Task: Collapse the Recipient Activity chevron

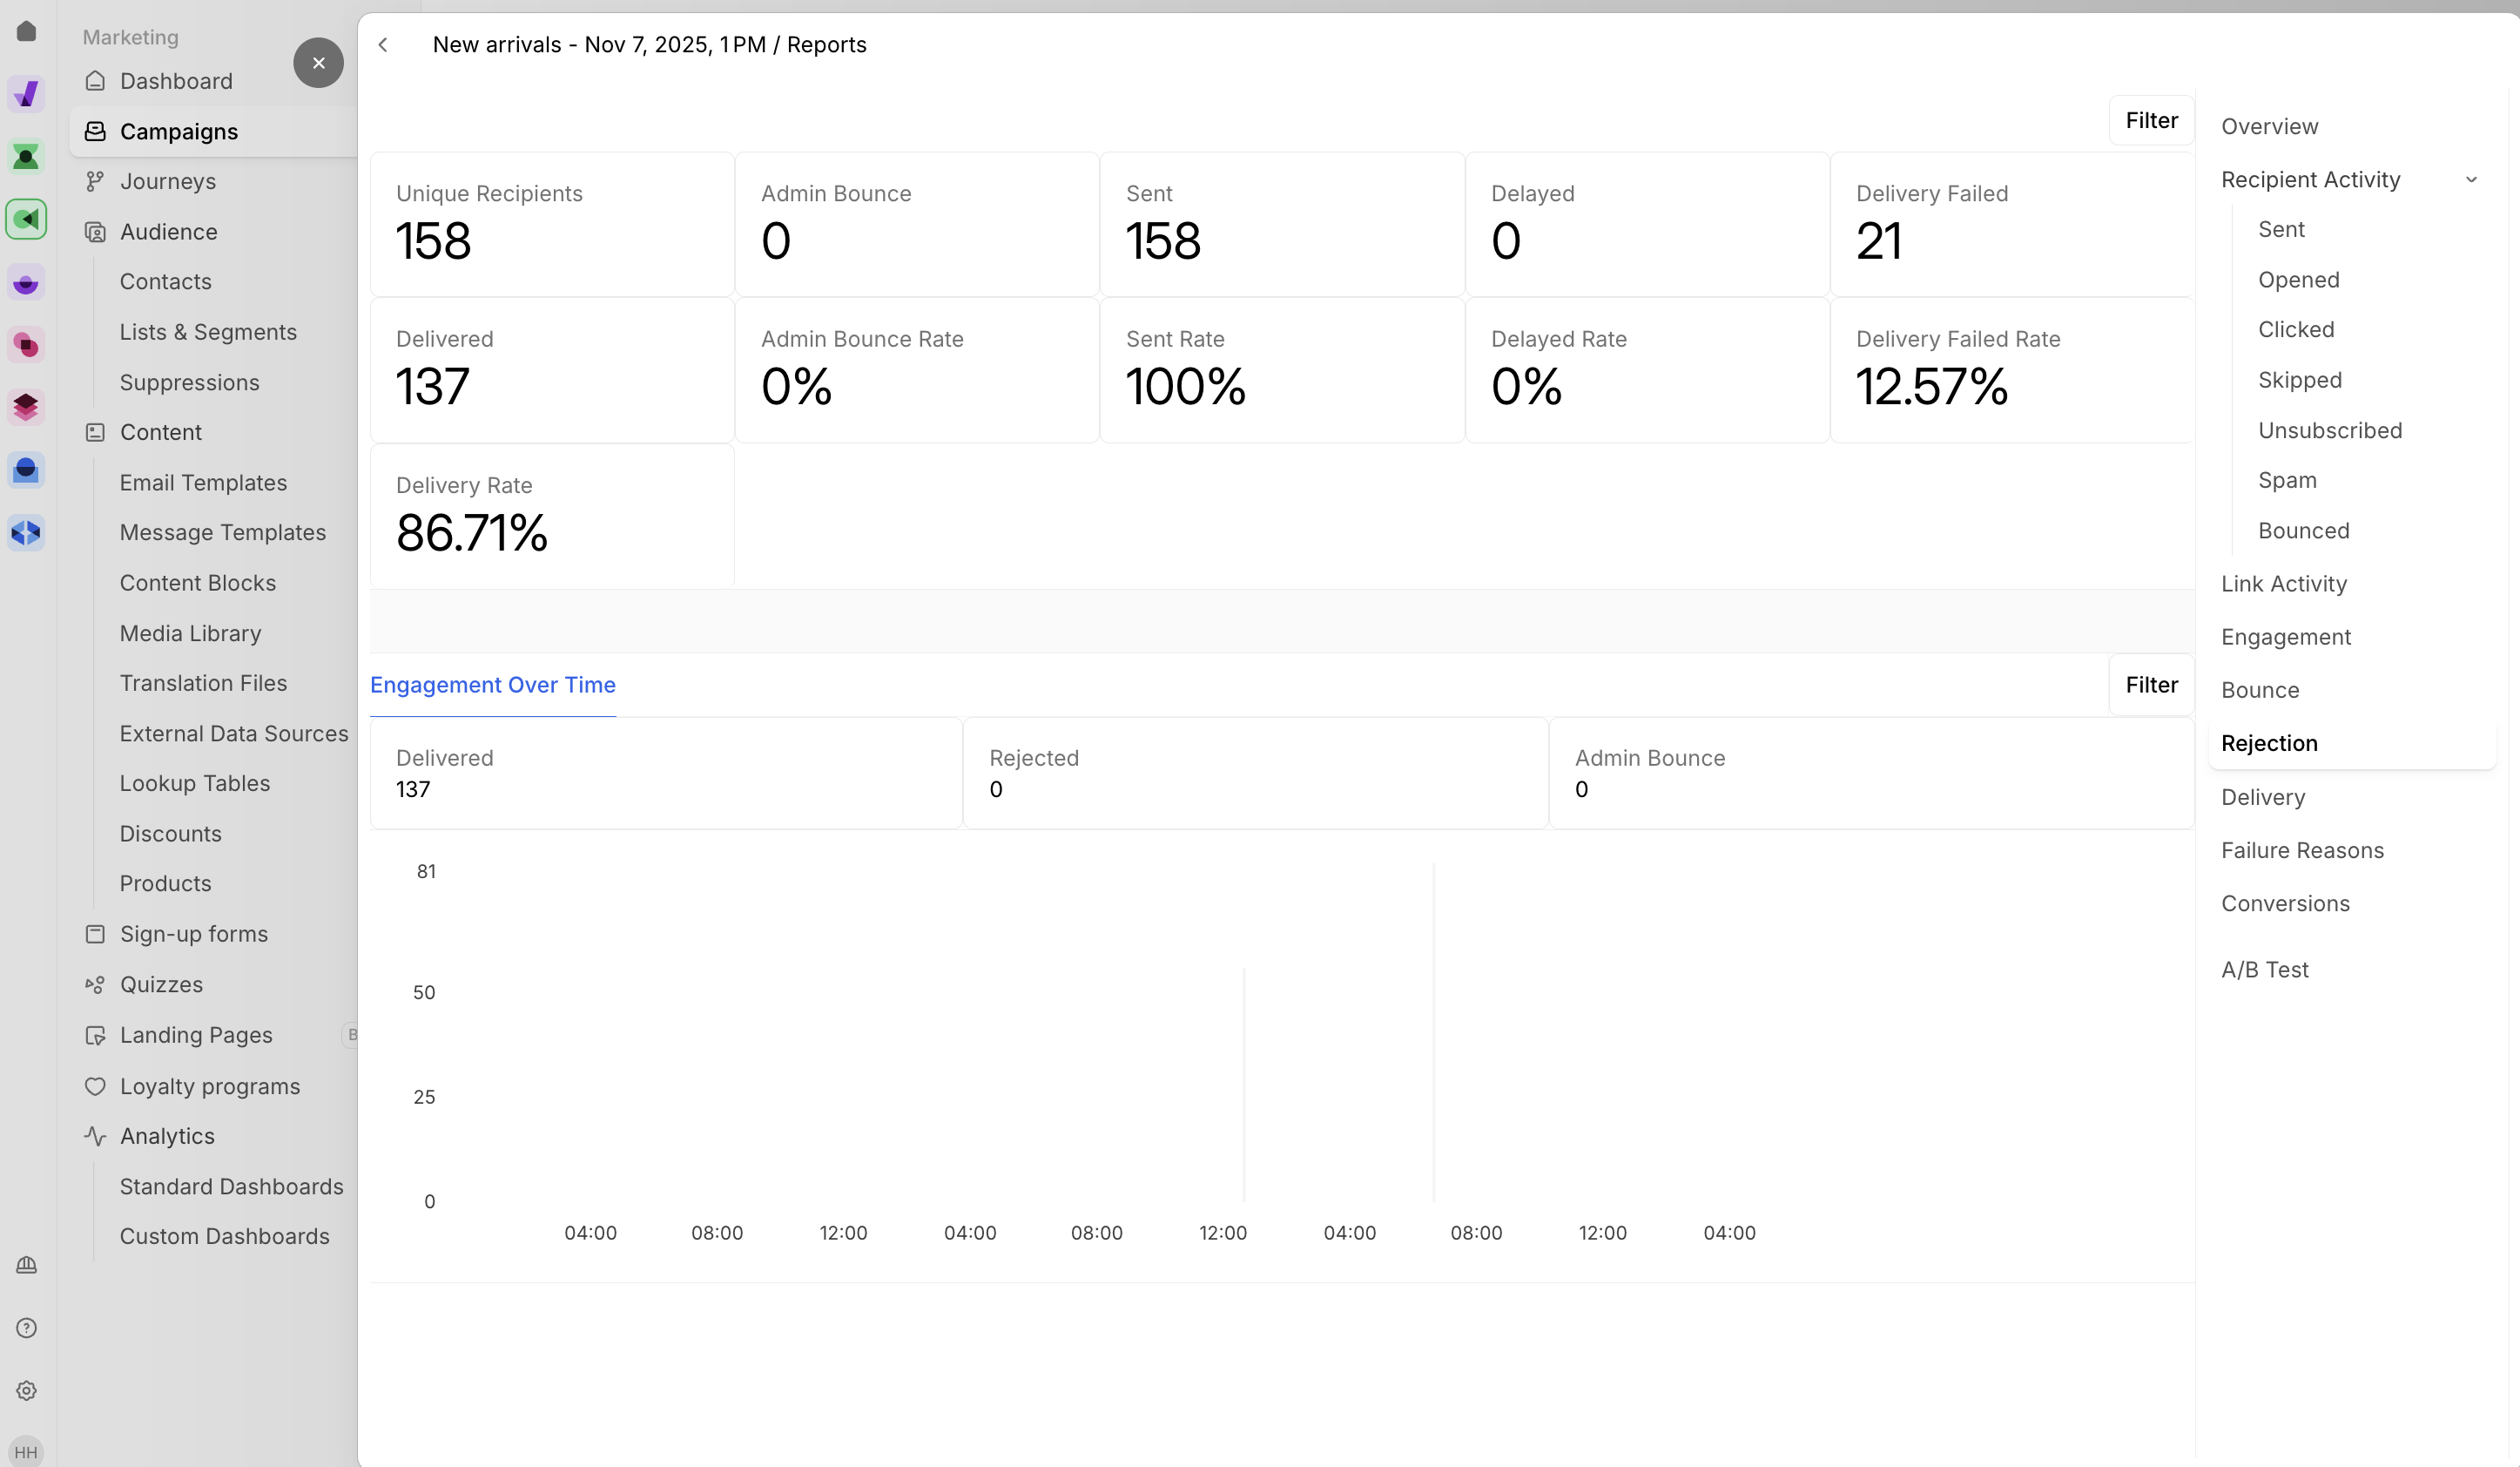Action: pos(2471,180)
